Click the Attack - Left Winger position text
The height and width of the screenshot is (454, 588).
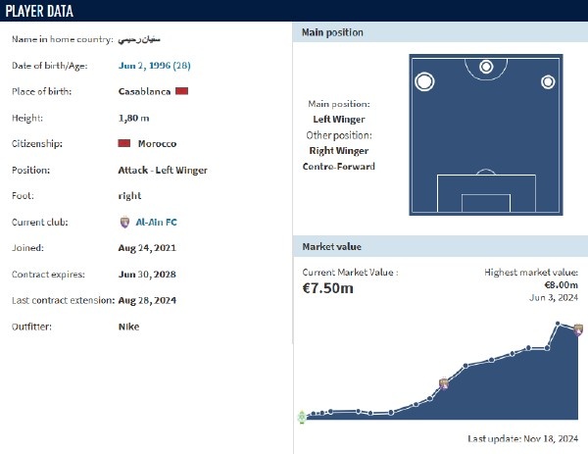click(x=163, y=170)
